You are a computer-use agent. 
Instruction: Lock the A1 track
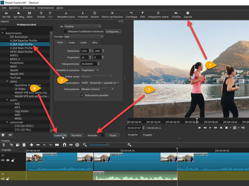pos(8,179)
